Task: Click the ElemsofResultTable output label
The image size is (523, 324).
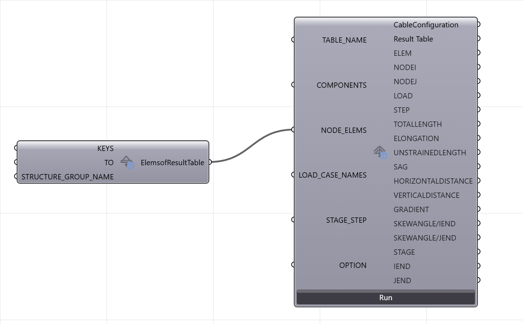Action: pyautogui.click(x=172, y=163)
